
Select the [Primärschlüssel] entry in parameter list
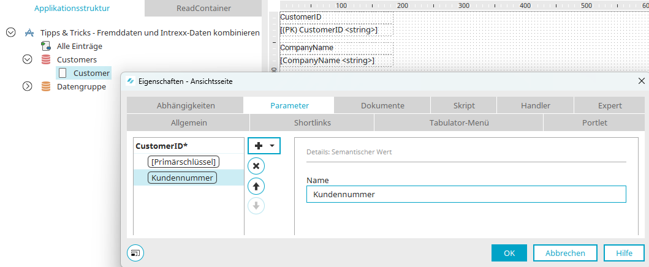pyautogui.click(x=183, y=162)
